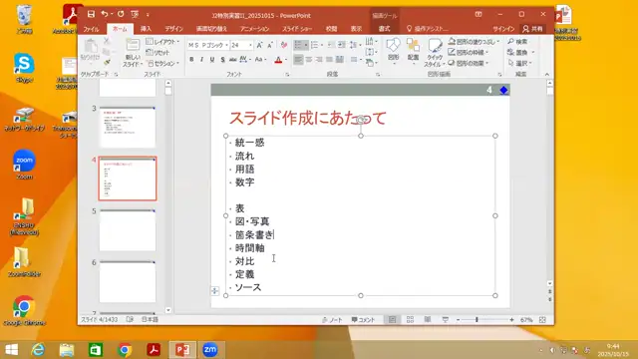Screen dimensions: 638x359
Task: Toggle italic formatting
Action: coord(201,60)
